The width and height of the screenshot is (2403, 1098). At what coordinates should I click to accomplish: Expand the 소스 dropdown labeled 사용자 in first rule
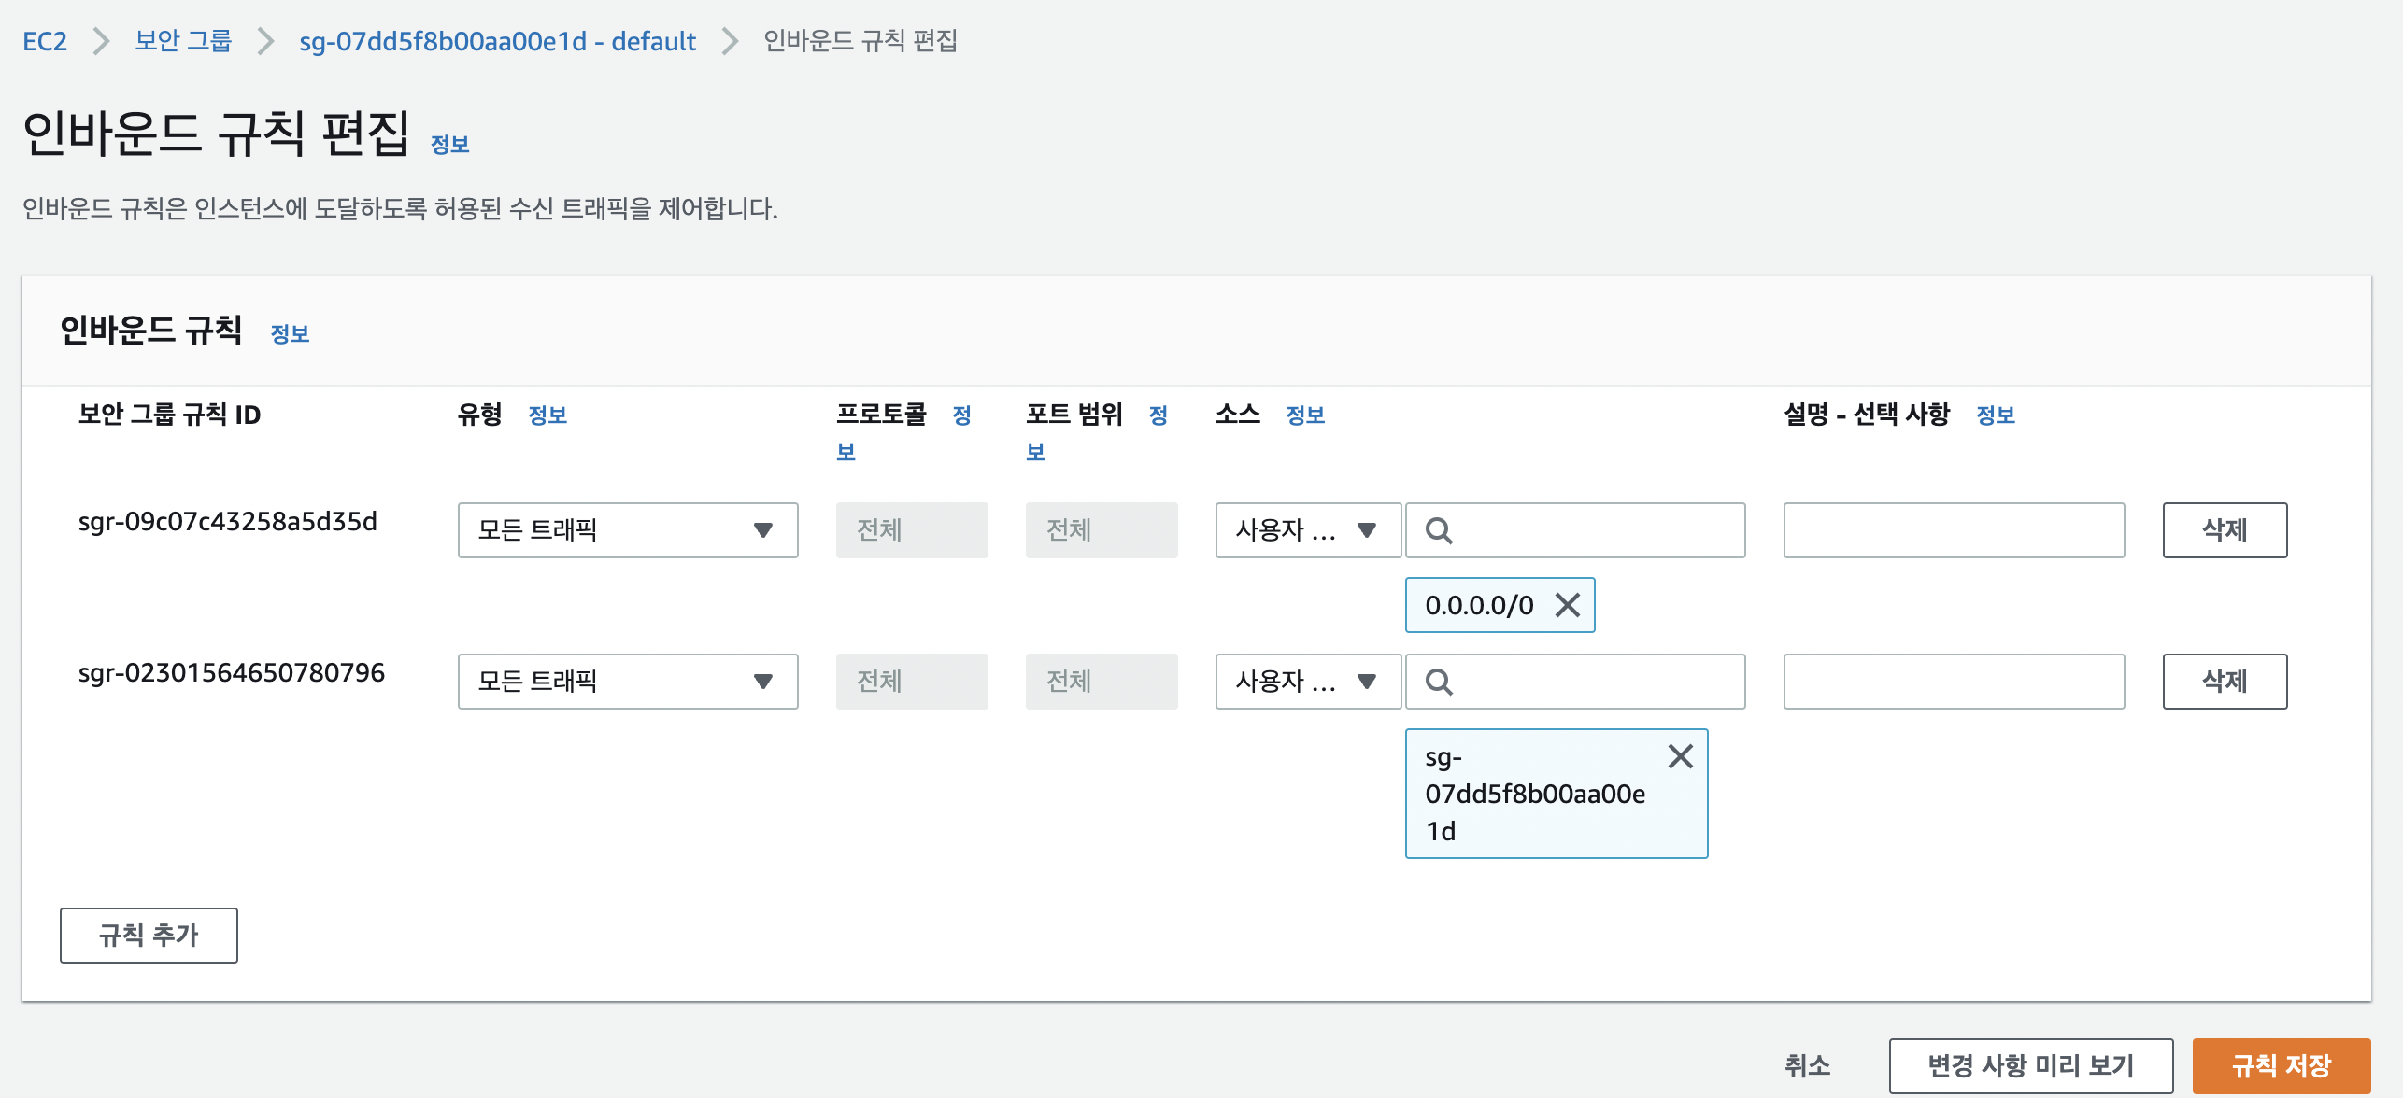click(x=1306, y=530)
